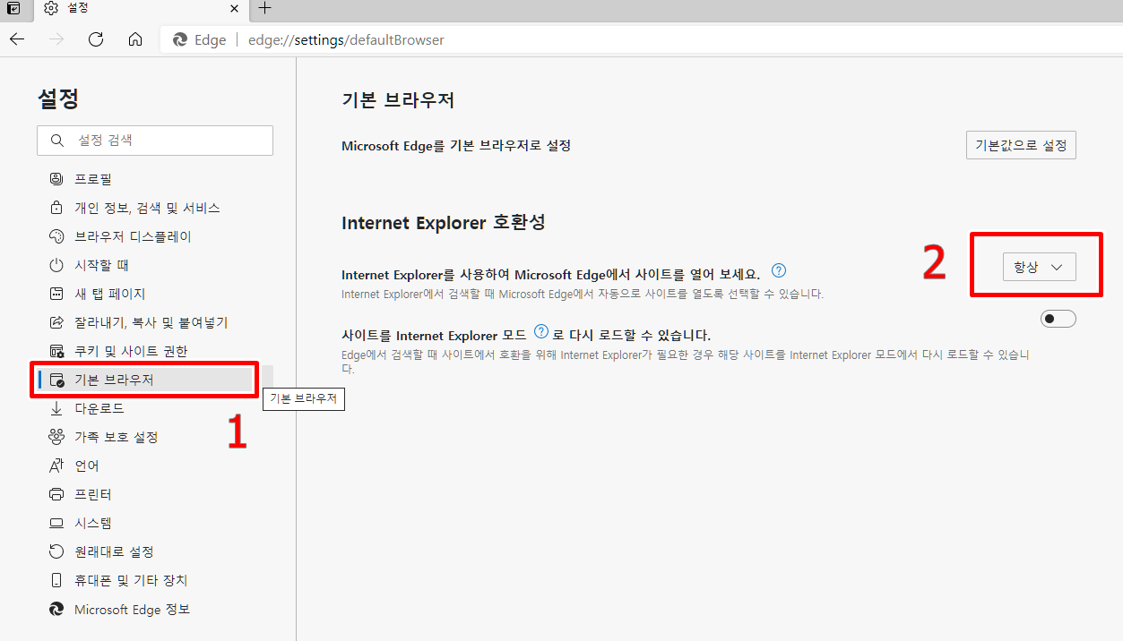
Task: Click Microsoft Edge를 기본 브라우저로 설정 text
Action: click(x=456, y=145)
